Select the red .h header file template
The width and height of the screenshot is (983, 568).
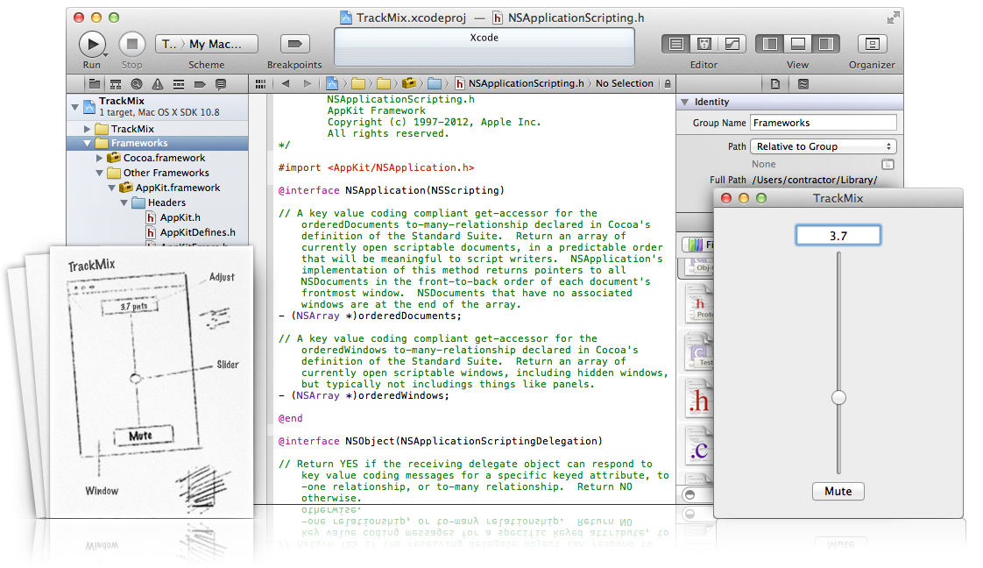pyautogui.click(x=700, y=400)
